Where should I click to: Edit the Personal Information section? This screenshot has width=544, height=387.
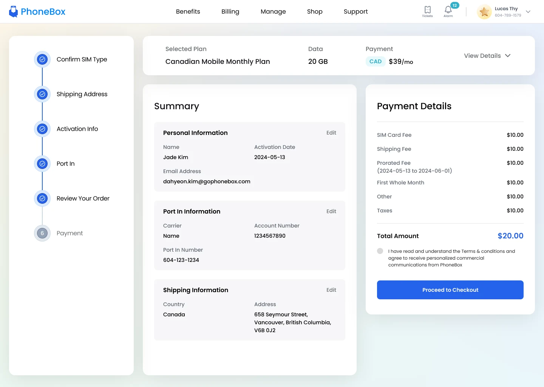coord(331,133)
